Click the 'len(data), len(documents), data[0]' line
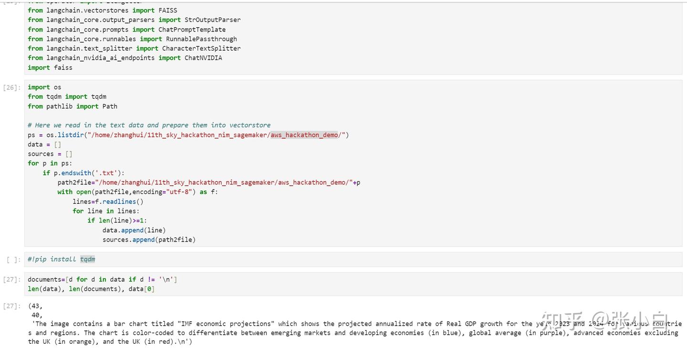 91,289
